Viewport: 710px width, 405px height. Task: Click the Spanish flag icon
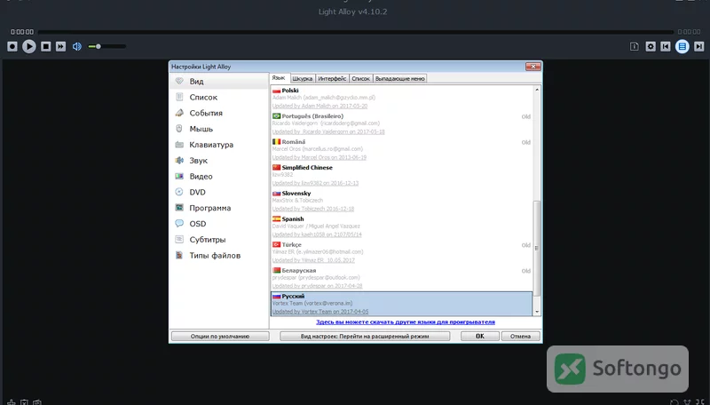[x=276, y=218]
